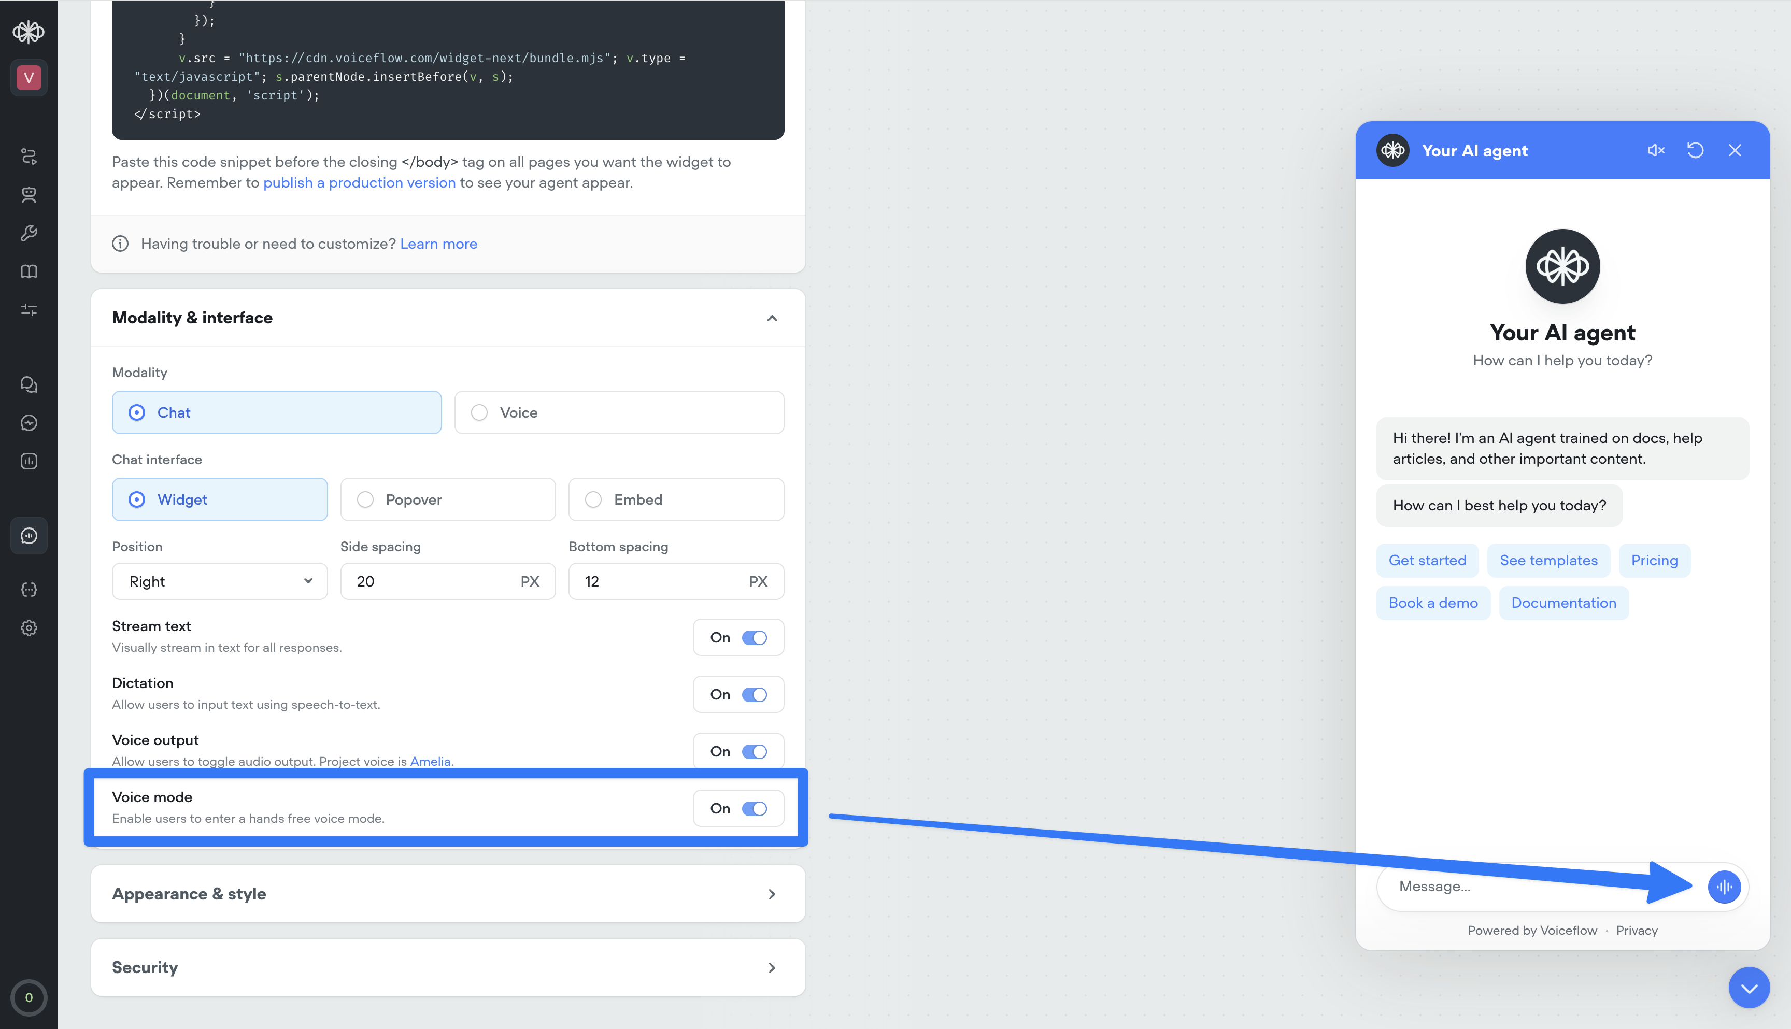Turn off the Voice mode toggle
Viewport: 1791px width, 1029px height.
[x=754, y=808]
